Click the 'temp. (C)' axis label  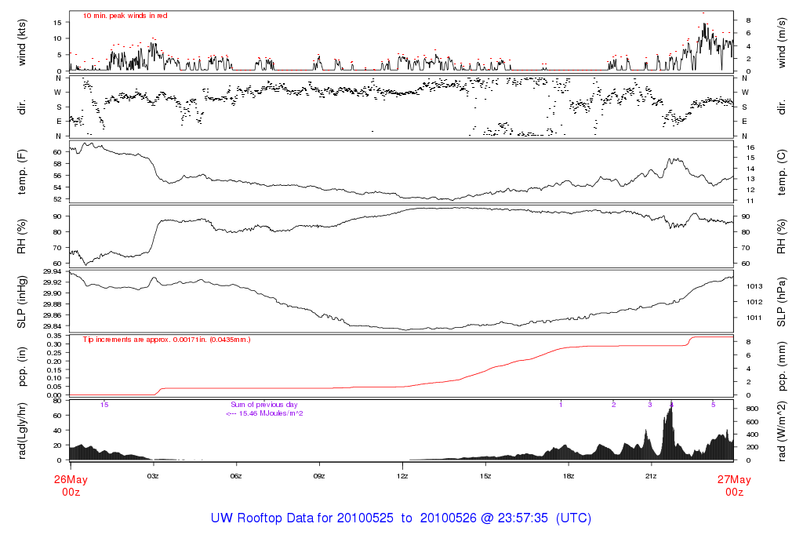781,172
